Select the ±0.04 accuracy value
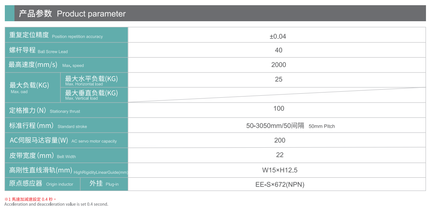This screenshot has height=211, width=430. tap(278, 36)
